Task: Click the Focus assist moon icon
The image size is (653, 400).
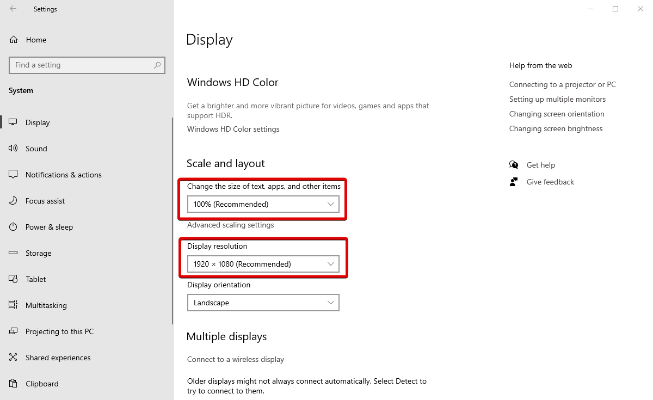Action: 14,201
